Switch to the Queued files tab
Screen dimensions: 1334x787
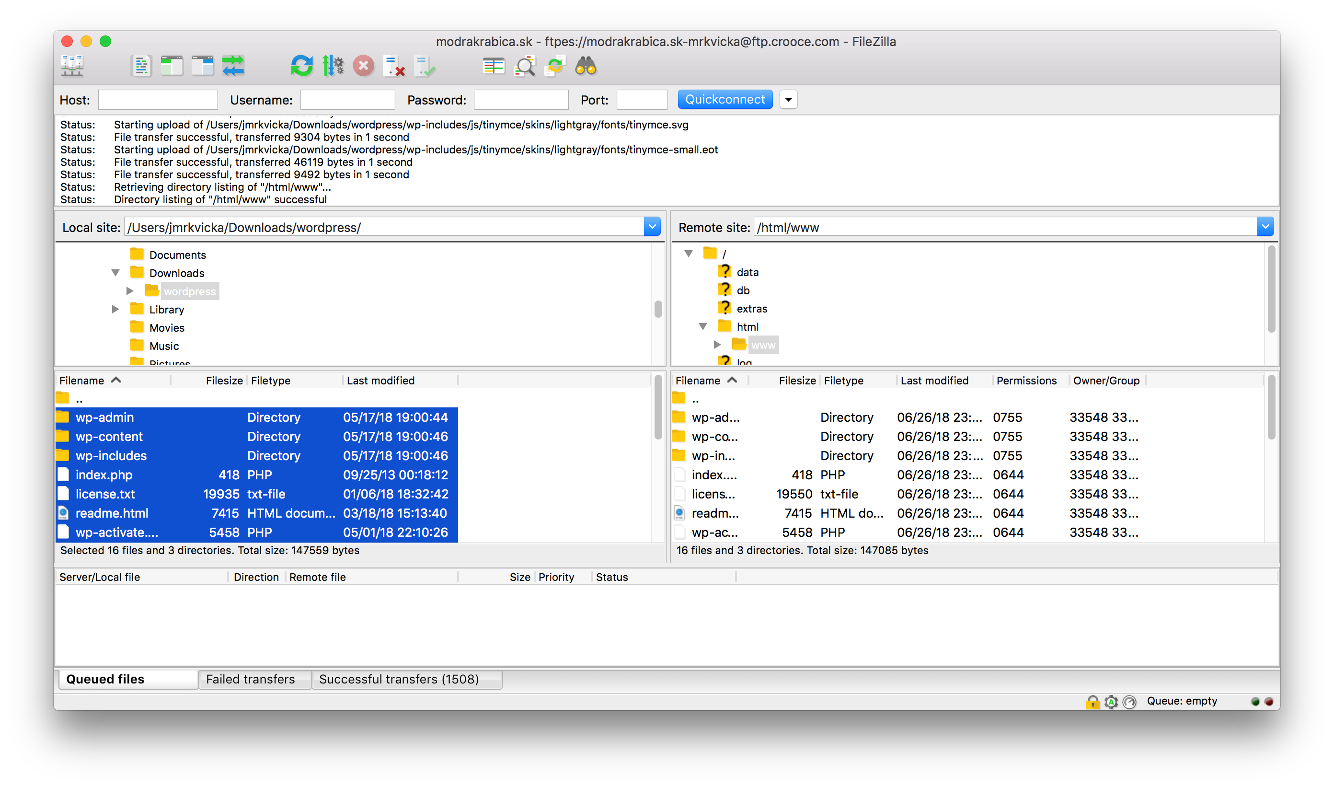[128, 679]
